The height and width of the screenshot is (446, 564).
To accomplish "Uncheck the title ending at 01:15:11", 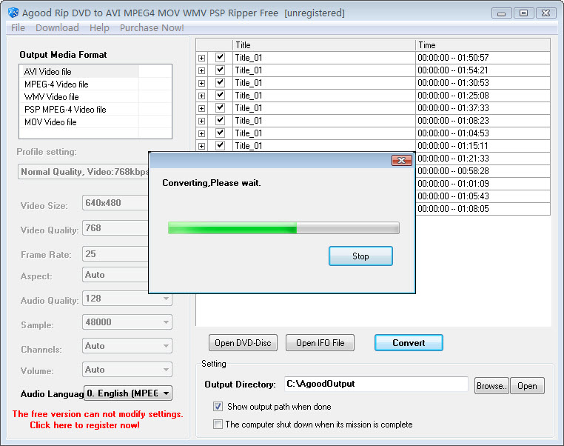I will (x=220, y=145).
